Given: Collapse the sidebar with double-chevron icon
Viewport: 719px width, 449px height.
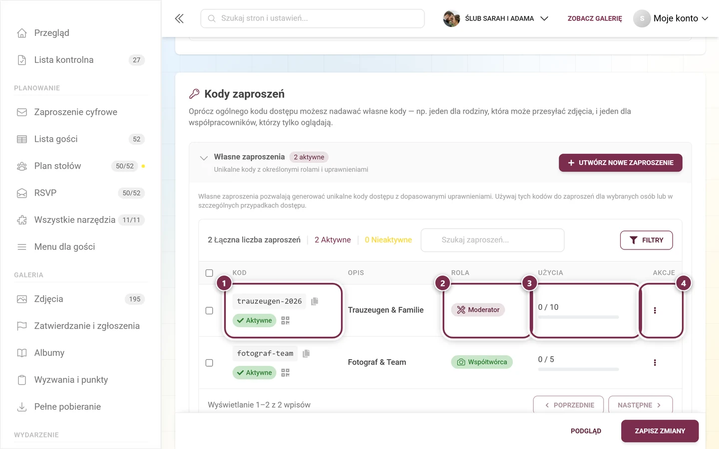Looking at the screenshot, I should 179,18.
